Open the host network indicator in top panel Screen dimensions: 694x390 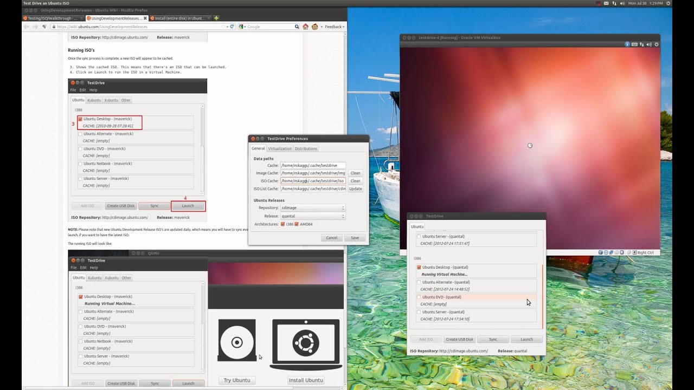(x=614, y=3)
